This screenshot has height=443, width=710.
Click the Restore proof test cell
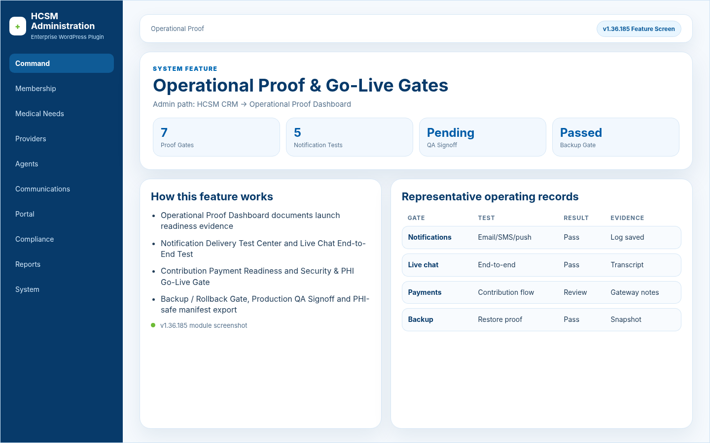pyautogui.click(x=500, y=319)
